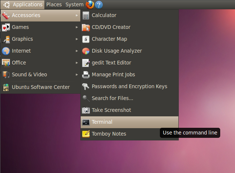The image size is (235, 173).
Task: Click the Ubuntu logo icon beside Applications
Action: pyautogui.click(x=7, y=5)
